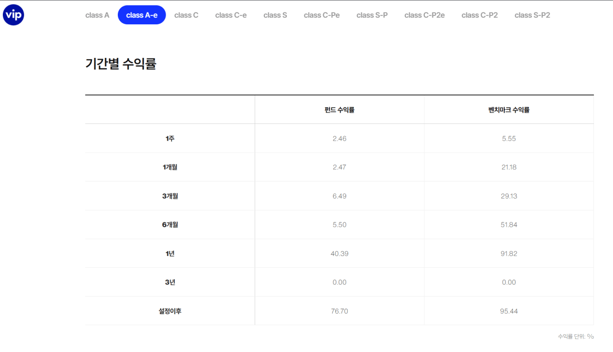Click the vip logo icon
Screen dimensions: 613x352
(13, 15)
